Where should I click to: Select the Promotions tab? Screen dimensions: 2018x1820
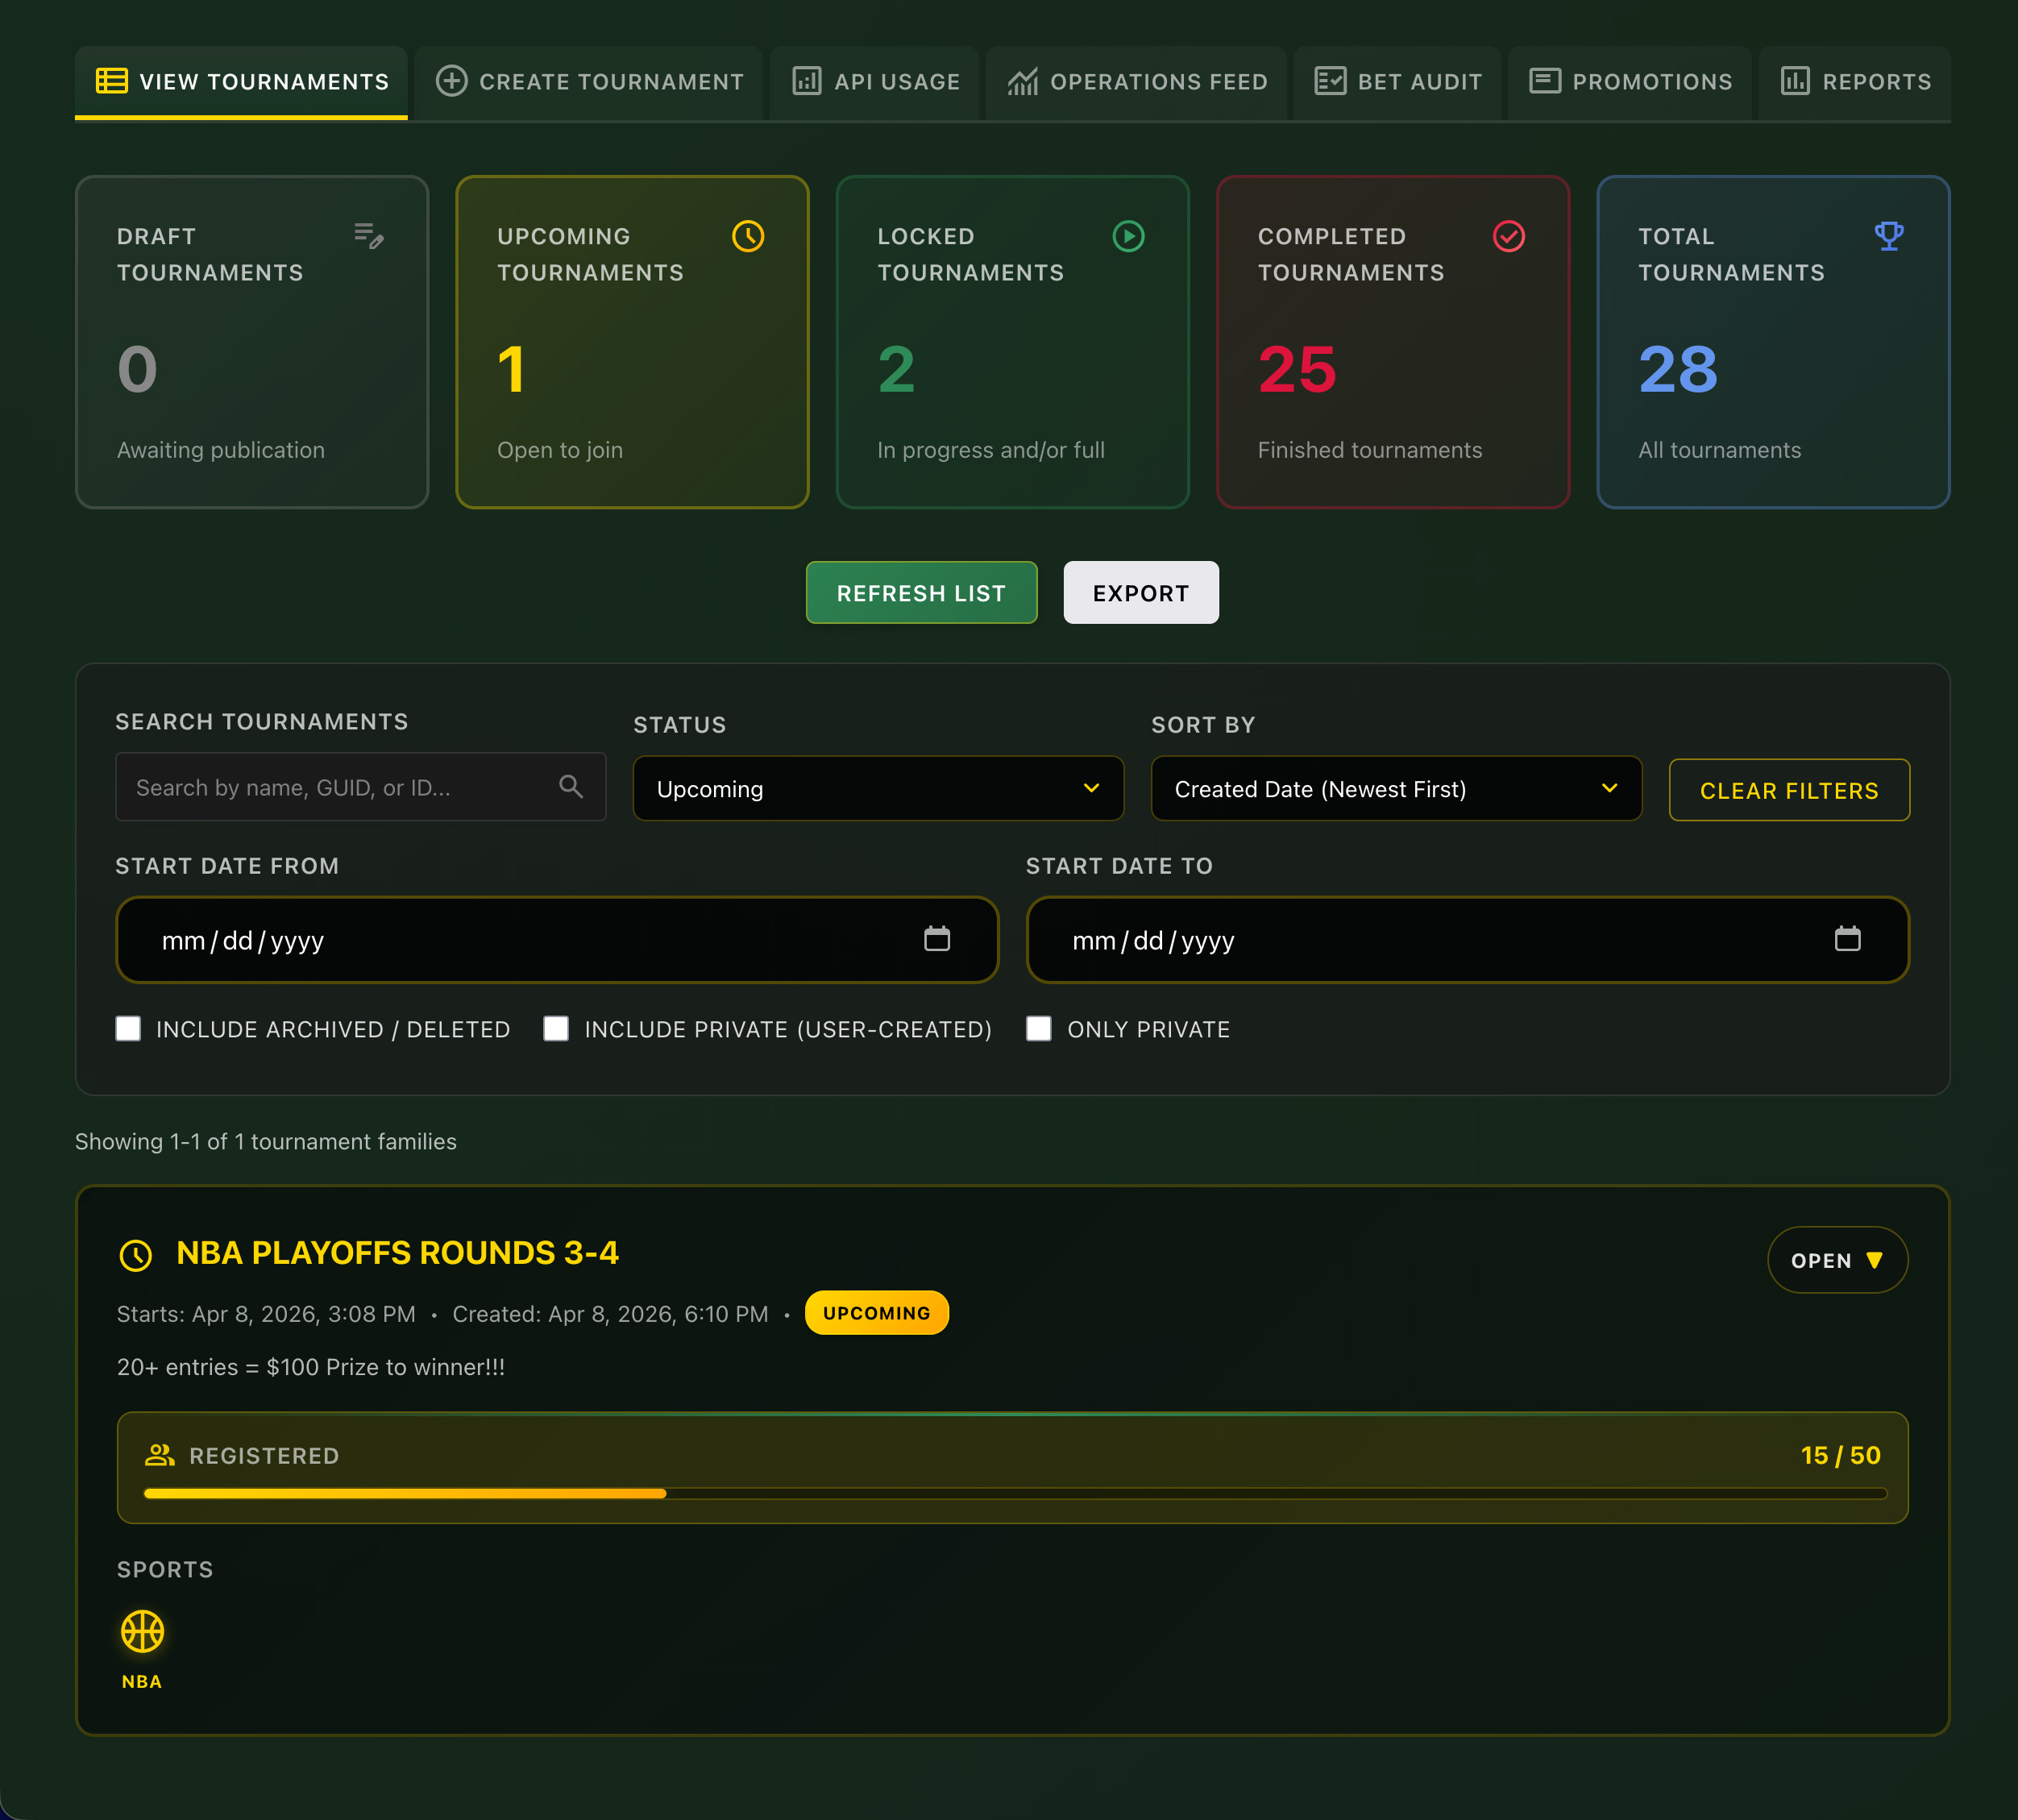(x=1630, y=82)
